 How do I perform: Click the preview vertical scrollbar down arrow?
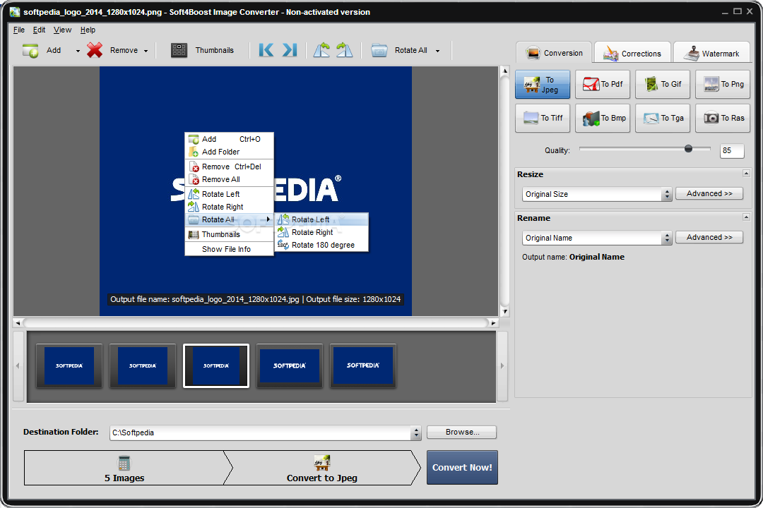(504, 312)
